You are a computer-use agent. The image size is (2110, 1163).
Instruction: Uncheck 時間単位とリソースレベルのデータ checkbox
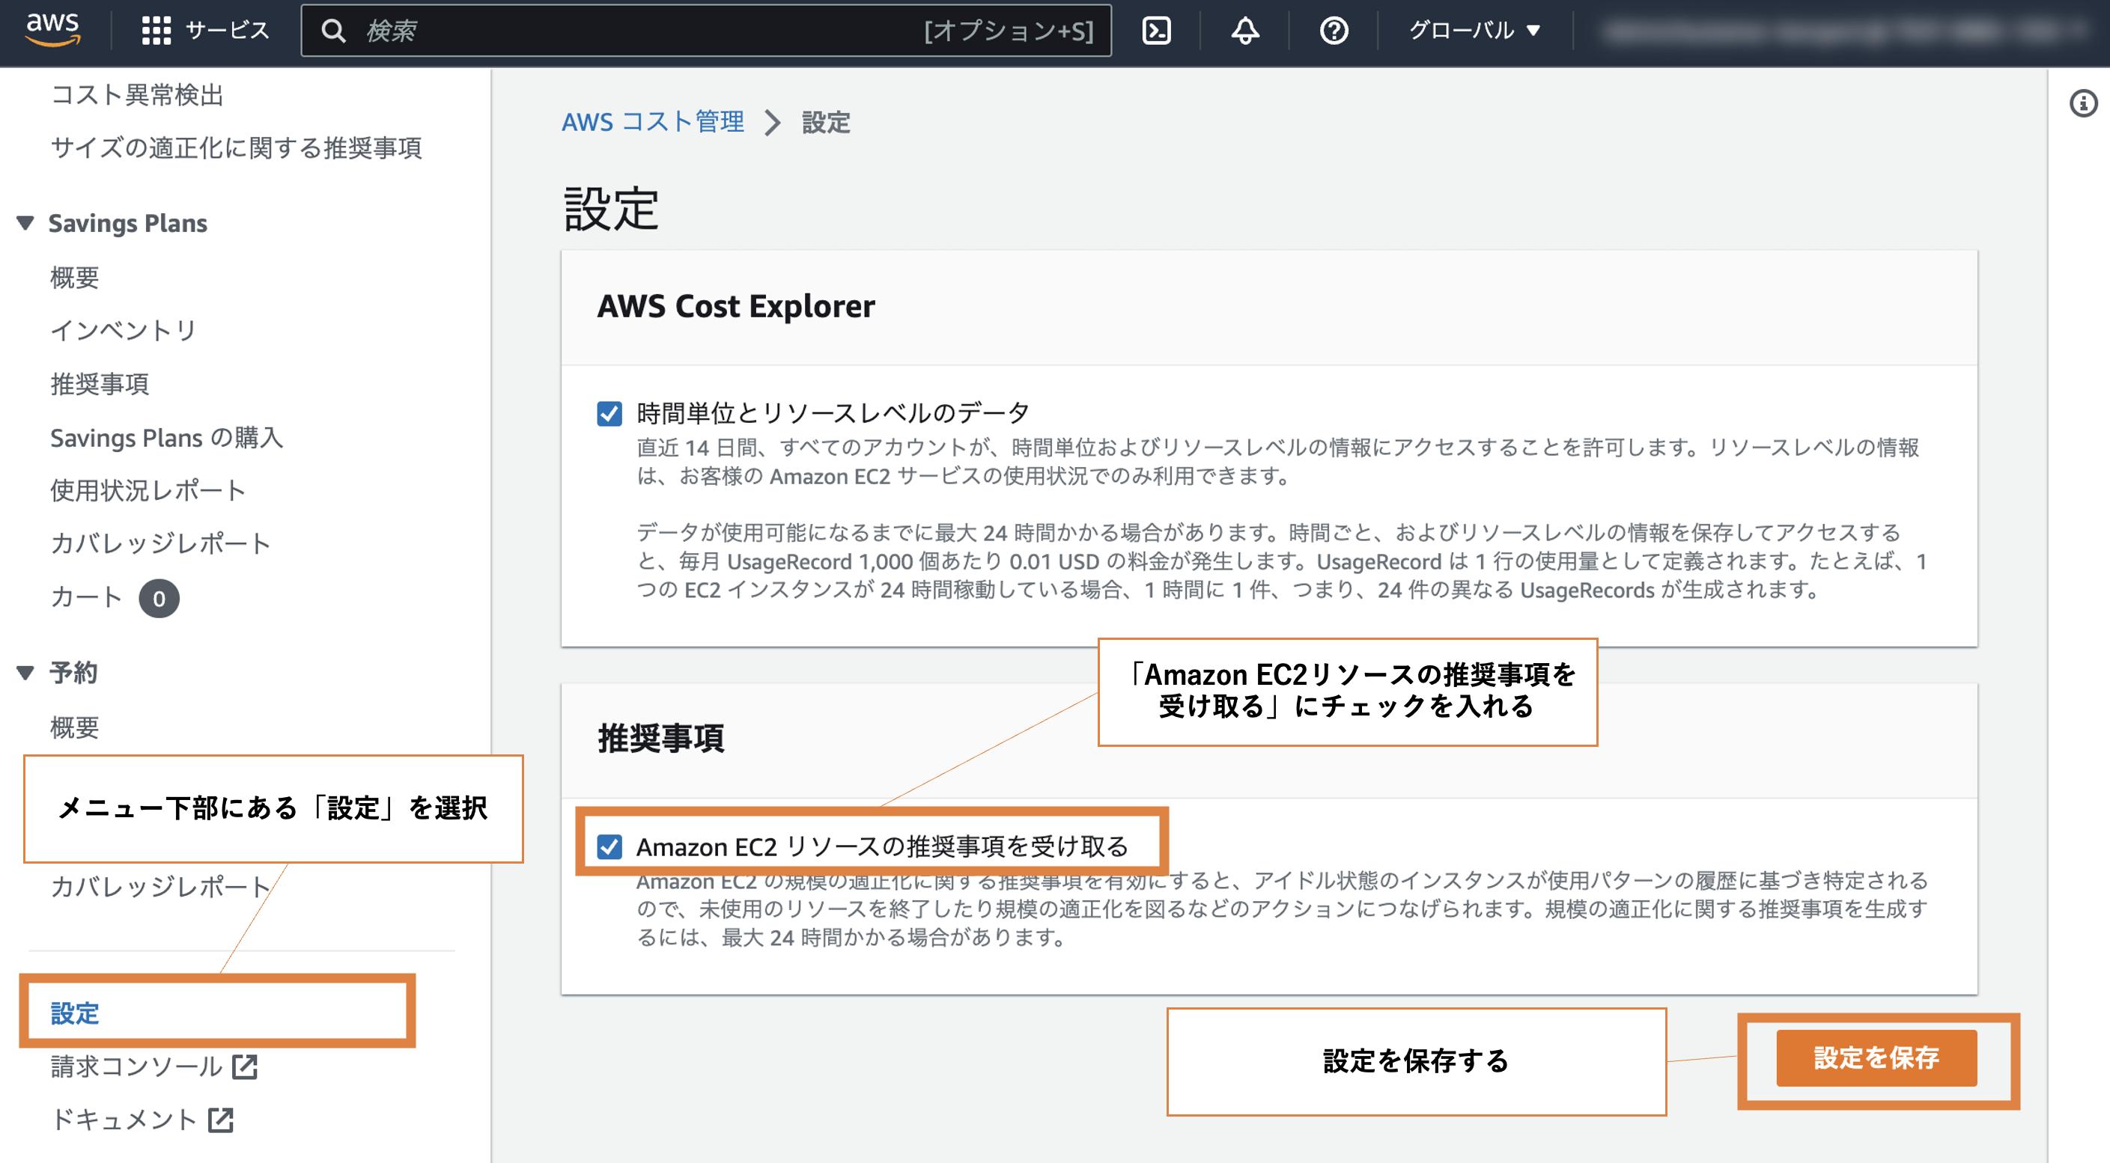pyautogui.click(x=609, y=413)
